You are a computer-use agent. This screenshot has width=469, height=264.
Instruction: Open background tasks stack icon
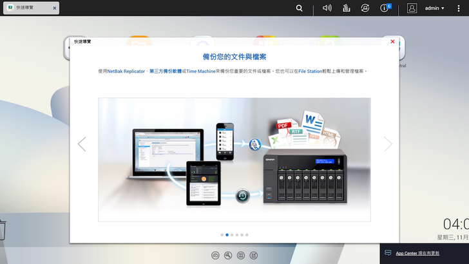point(346,8)
